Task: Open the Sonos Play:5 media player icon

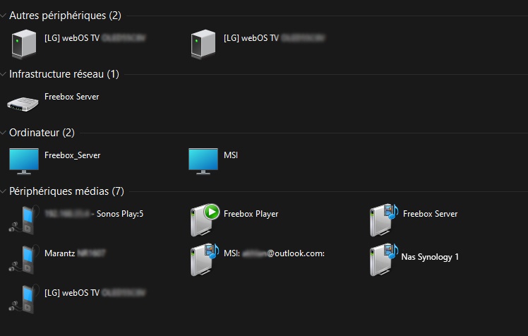Action: point(24,220)
